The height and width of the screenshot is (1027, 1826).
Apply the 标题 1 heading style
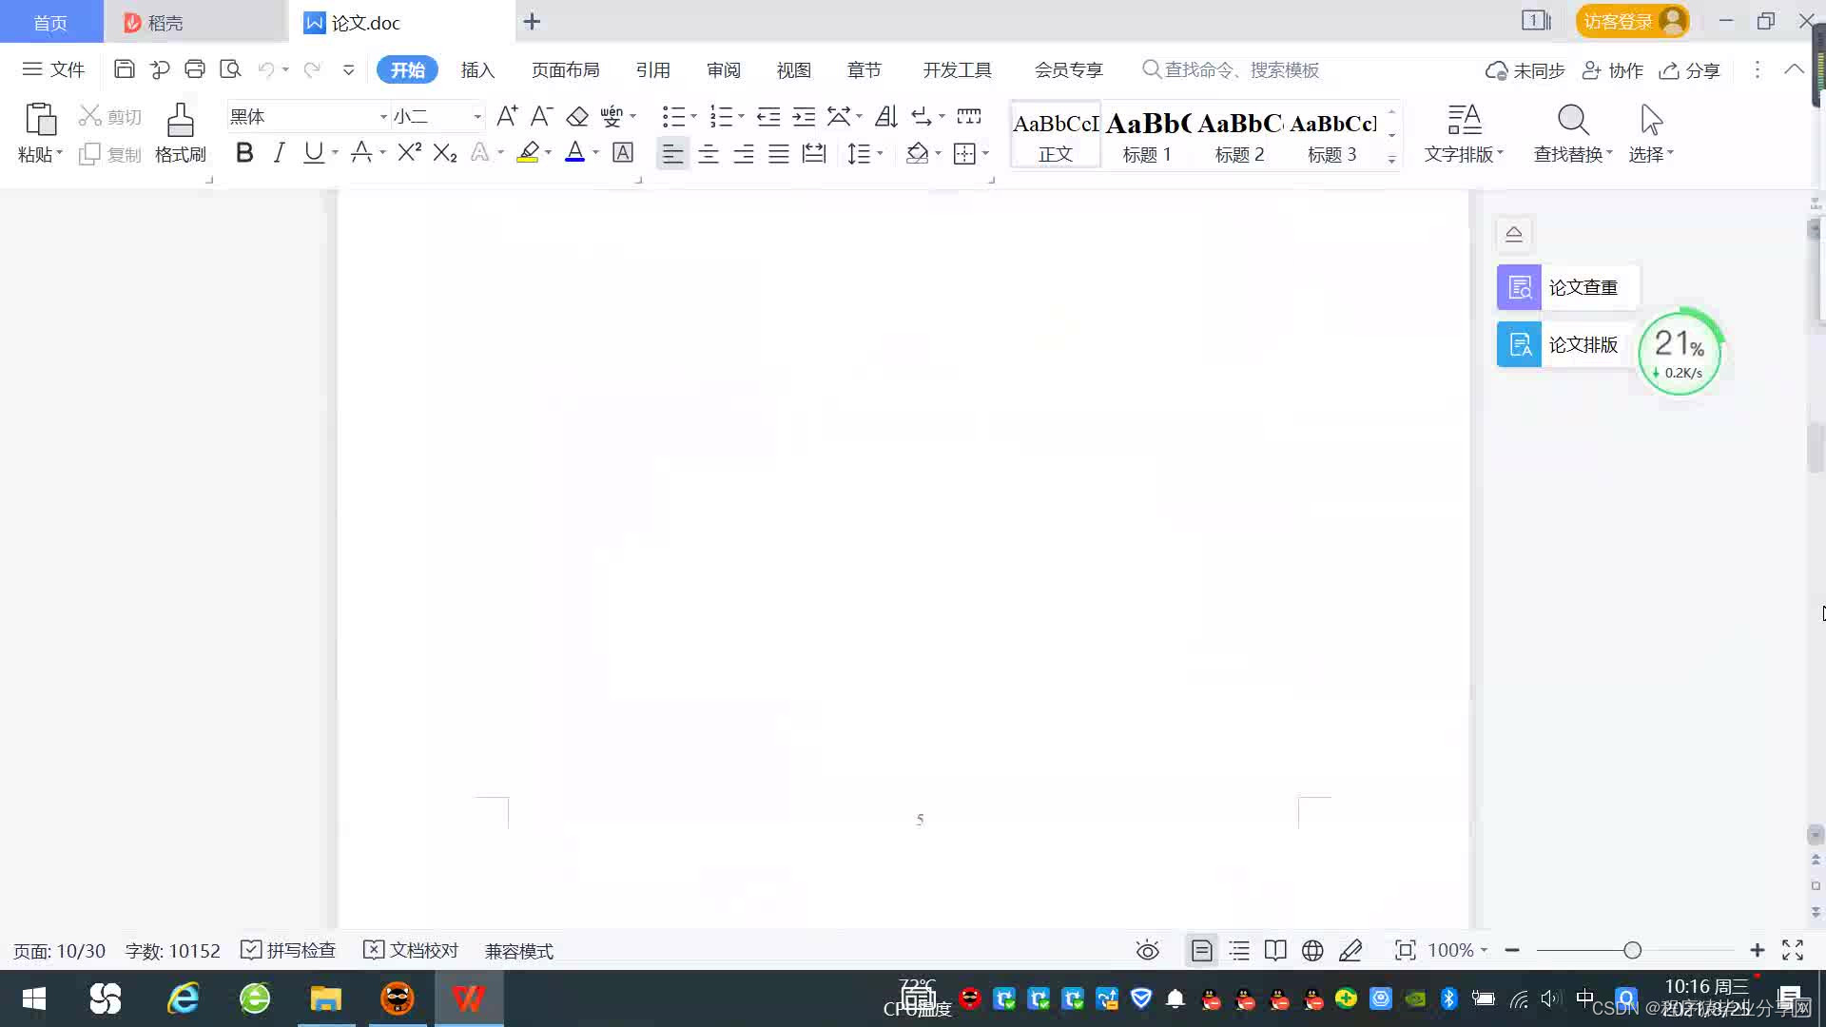(1147, 135)
